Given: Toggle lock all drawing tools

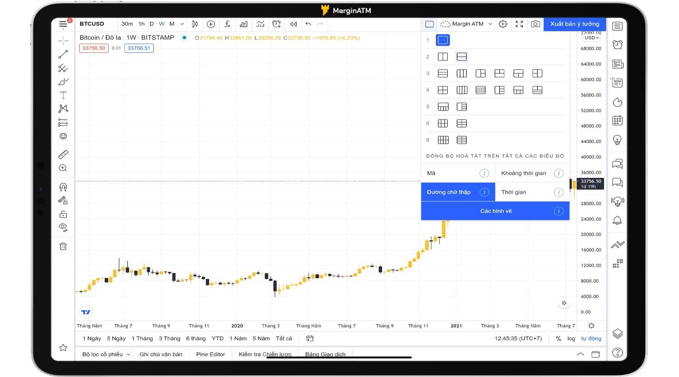Looking at the screenshot, I should (x=63, y=214).
